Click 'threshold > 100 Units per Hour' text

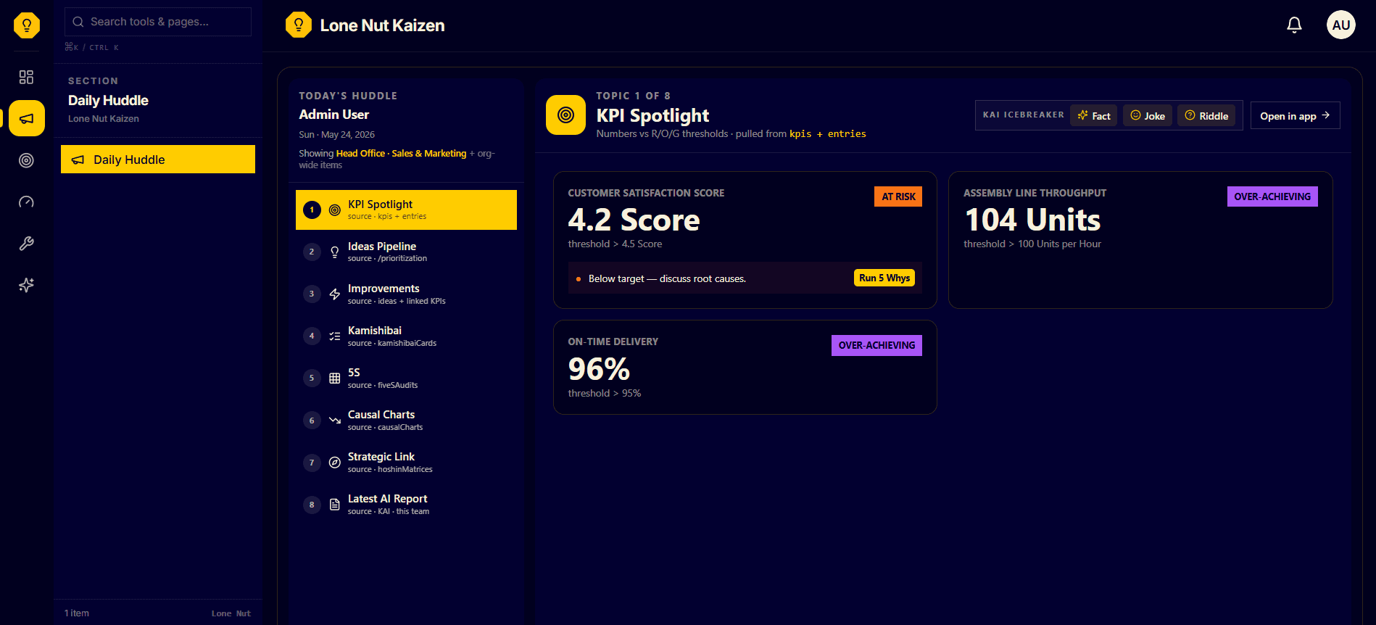(x=1032, y=244)
